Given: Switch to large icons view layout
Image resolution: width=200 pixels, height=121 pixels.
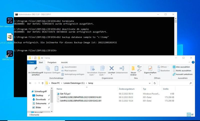Looking at the screenshot, I should (192, 115).
